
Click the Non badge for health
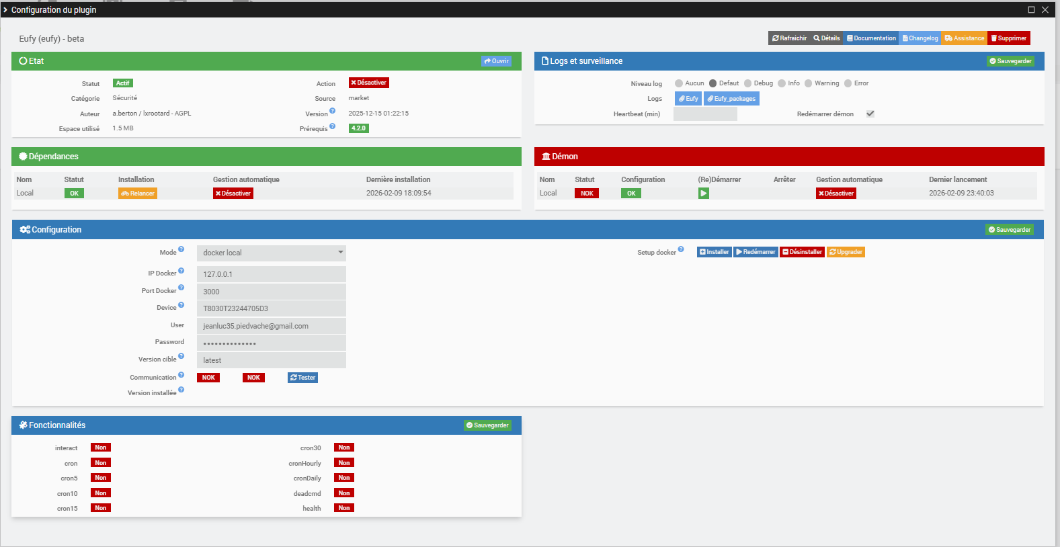point(344,508)
